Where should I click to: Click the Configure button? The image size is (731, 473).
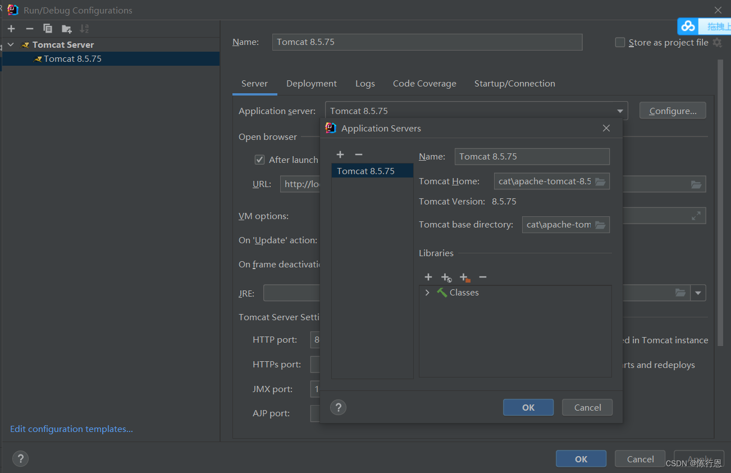[672, 110]
